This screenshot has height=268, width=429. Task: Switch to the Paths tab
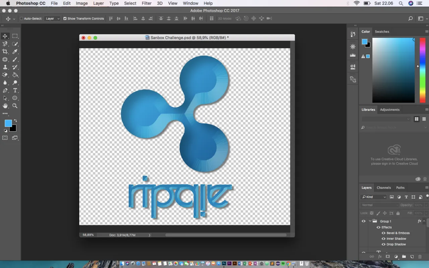[400, 188]
